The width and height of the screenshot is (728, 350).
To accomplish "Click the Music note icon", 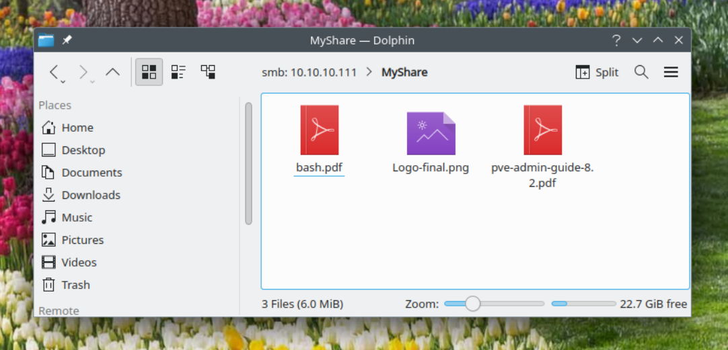I will coord(48,218).
